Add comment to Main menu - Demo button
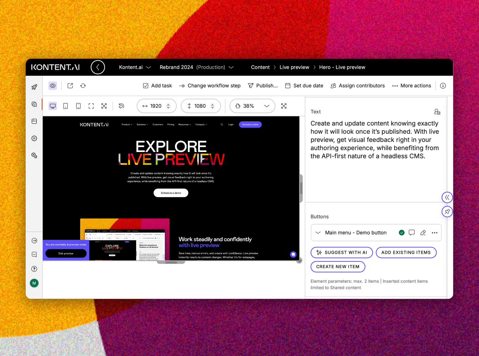 (412, 233)
